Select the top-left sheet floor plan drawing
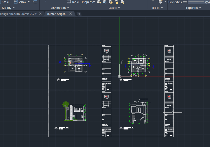Viewport: 210px width, 147px height. 75,63
